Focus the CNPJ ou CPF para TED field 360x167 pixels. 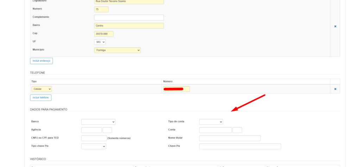coord(94,138)
